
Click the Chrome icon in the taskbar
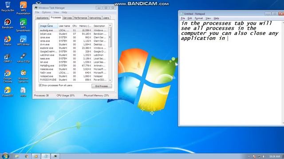pos(27,156)
